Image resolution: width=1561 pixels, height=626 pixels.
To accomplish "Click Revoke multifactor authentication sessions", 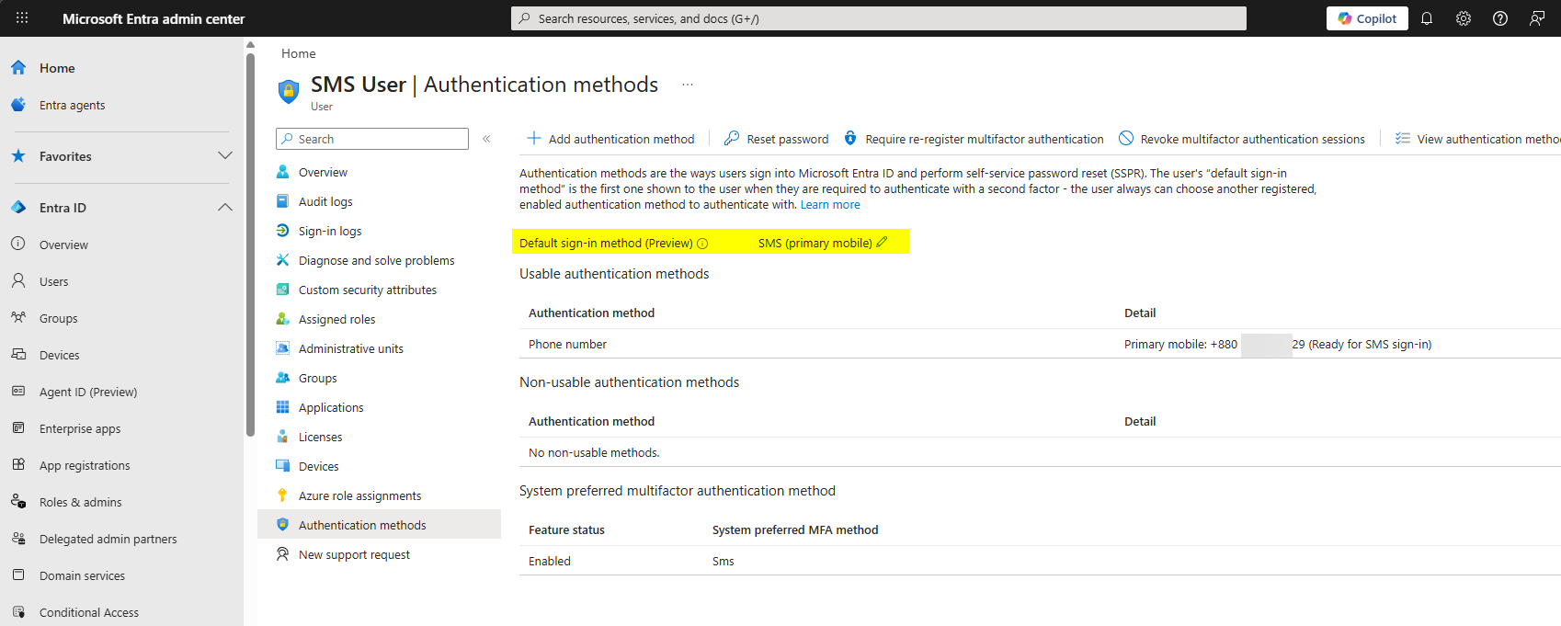I will tap(1242, 139).
